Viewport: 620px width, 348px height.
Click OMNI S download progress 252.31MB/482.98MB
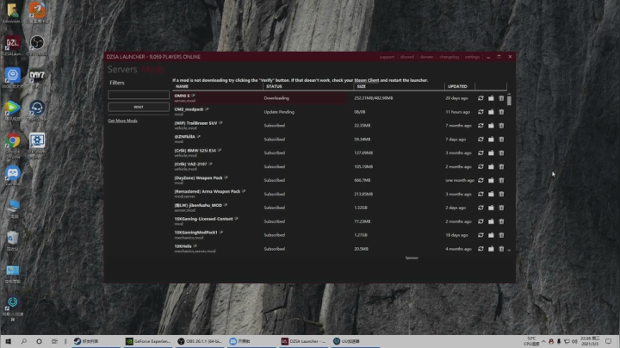[x=373, y=98]
